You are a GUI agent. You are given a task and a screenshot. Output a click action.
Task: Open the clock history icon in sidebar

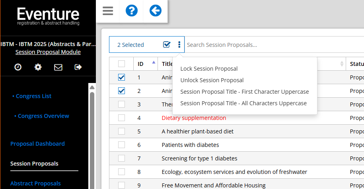point(18,67)
